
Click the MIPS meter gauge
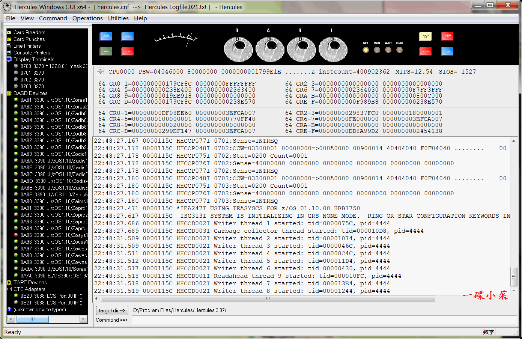[x=176, y=39]
